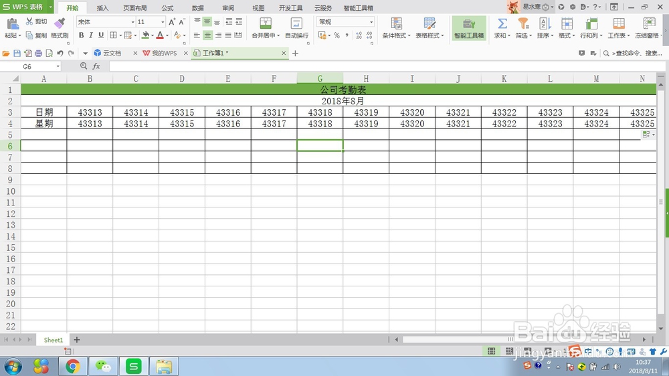Click the Open folder icon in quick toolbar
Viewport: 669px width, 376px height.
(6, 54)
